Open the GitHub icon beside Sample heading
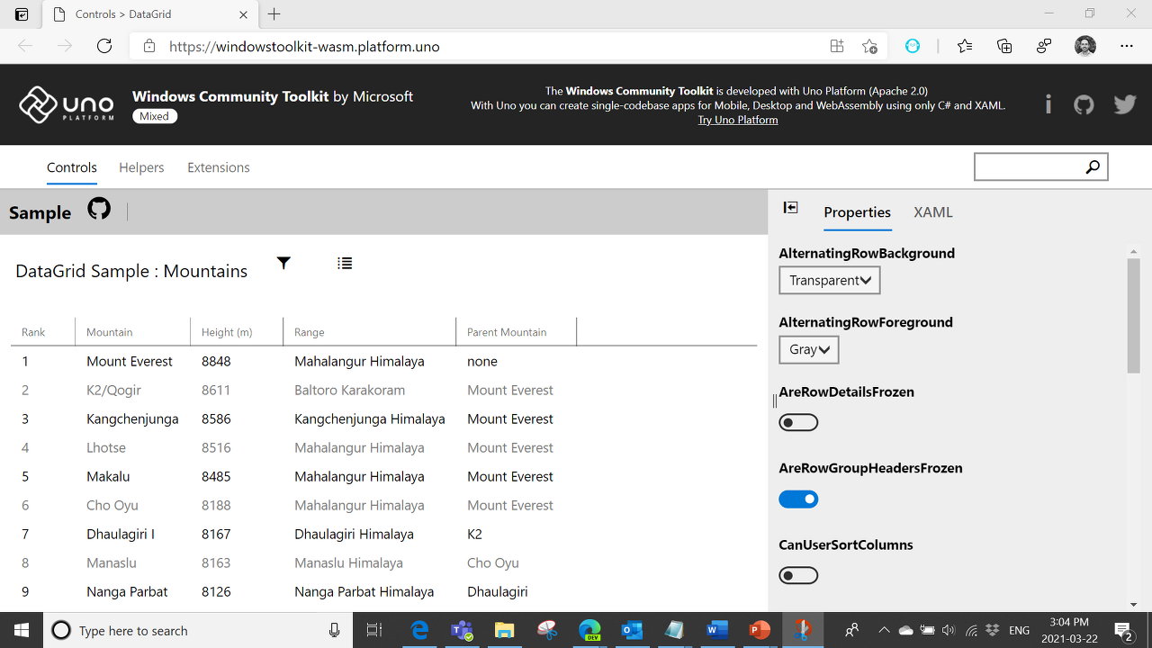This screenshot has height=648, width=1152. pyautogui.click(x=99, y=210)
